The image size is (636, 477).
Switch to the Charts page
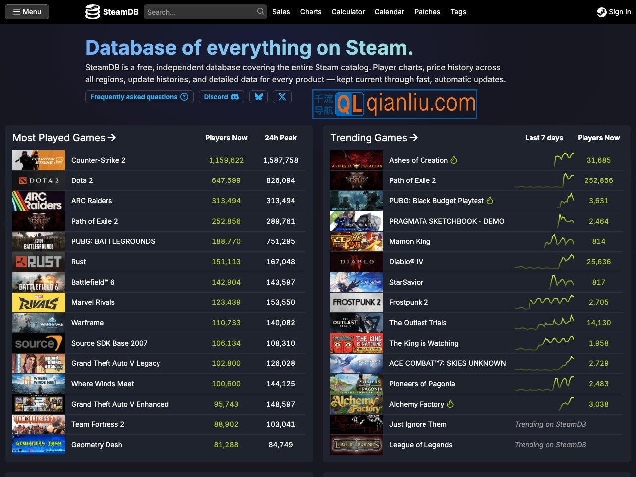click(x=311, y=12)
